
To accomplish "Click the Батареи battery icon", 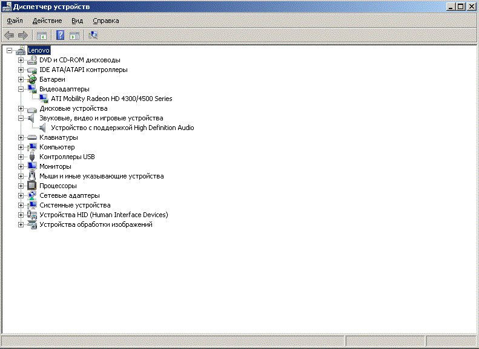I will 32,79.
